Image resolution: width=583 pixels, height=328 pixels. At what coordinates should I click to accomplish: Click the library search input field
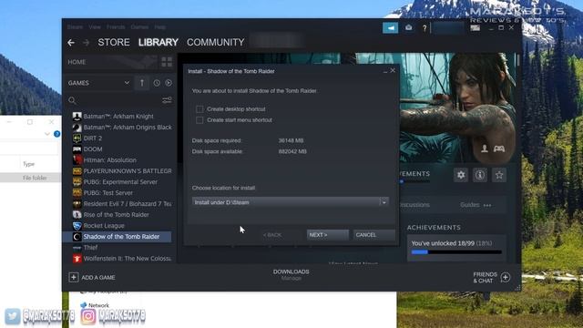[x=119, y=100]
